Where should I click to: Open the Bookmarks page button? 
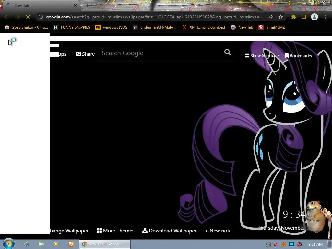(x=298, y=56)
